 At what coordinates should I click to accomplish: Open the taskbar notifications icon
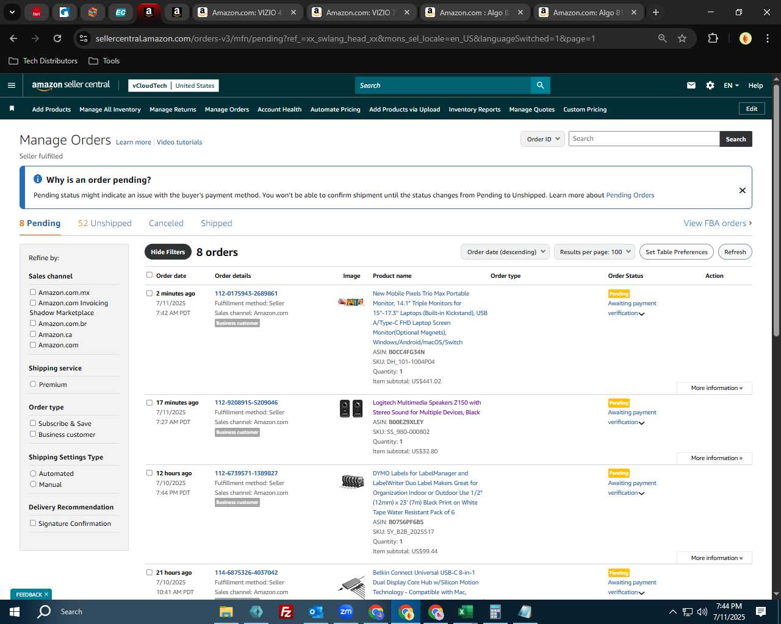[761, 612]
